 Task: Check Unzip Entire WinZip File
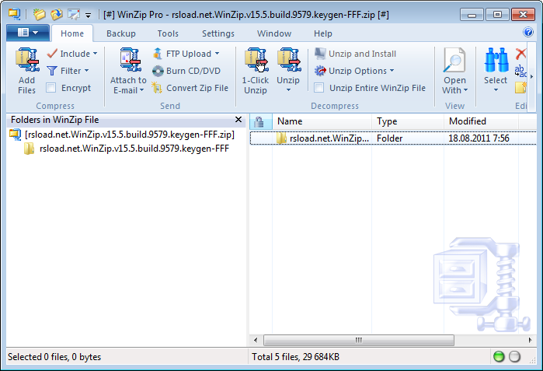click(319, 88)
